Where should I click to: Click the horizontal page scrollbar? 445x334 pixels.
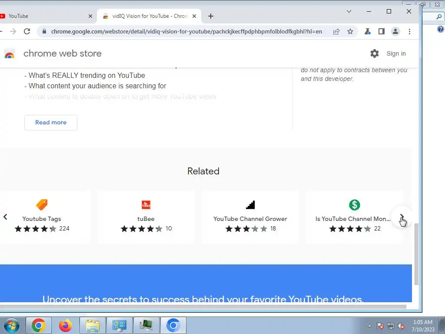point(203,307)
